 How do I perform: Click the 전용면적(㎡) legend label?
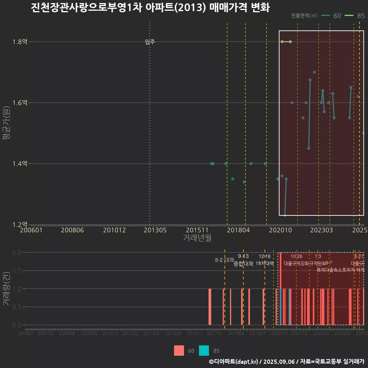coord(304,16)
